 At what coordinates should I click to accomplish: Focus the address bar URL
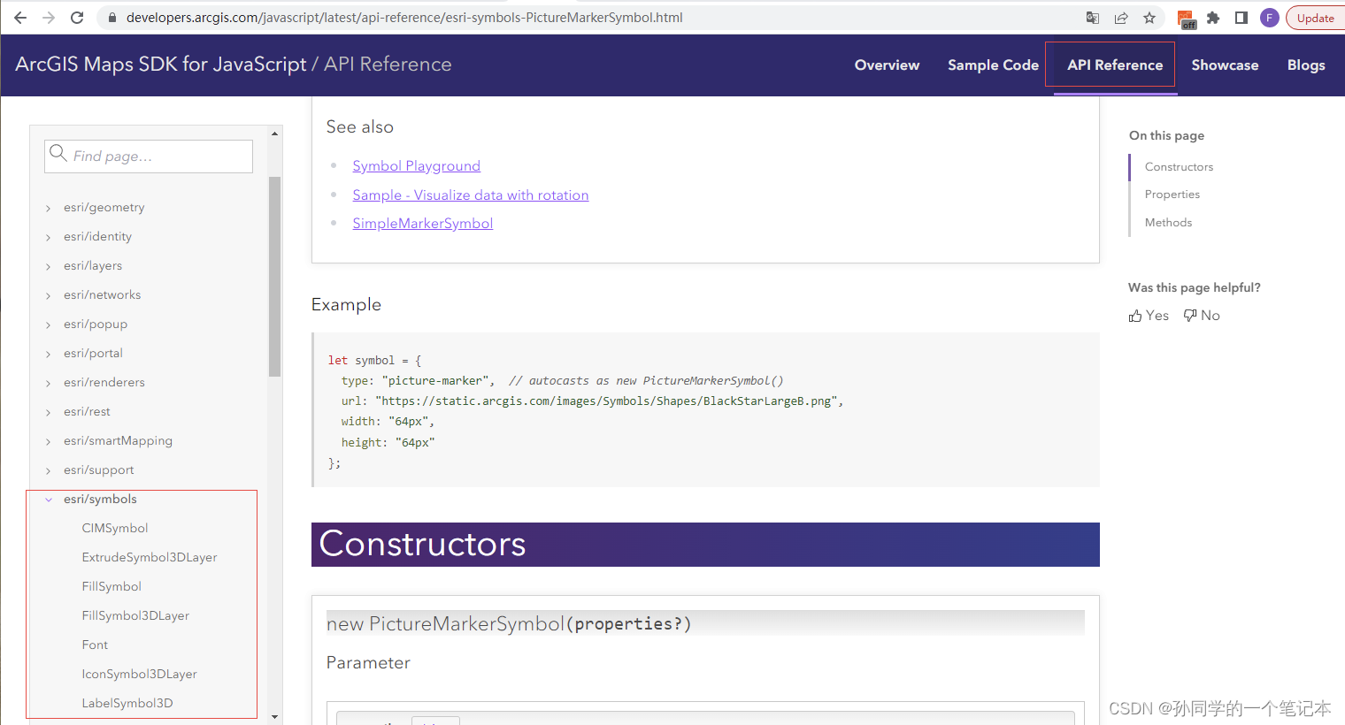[x=404, y=18]
